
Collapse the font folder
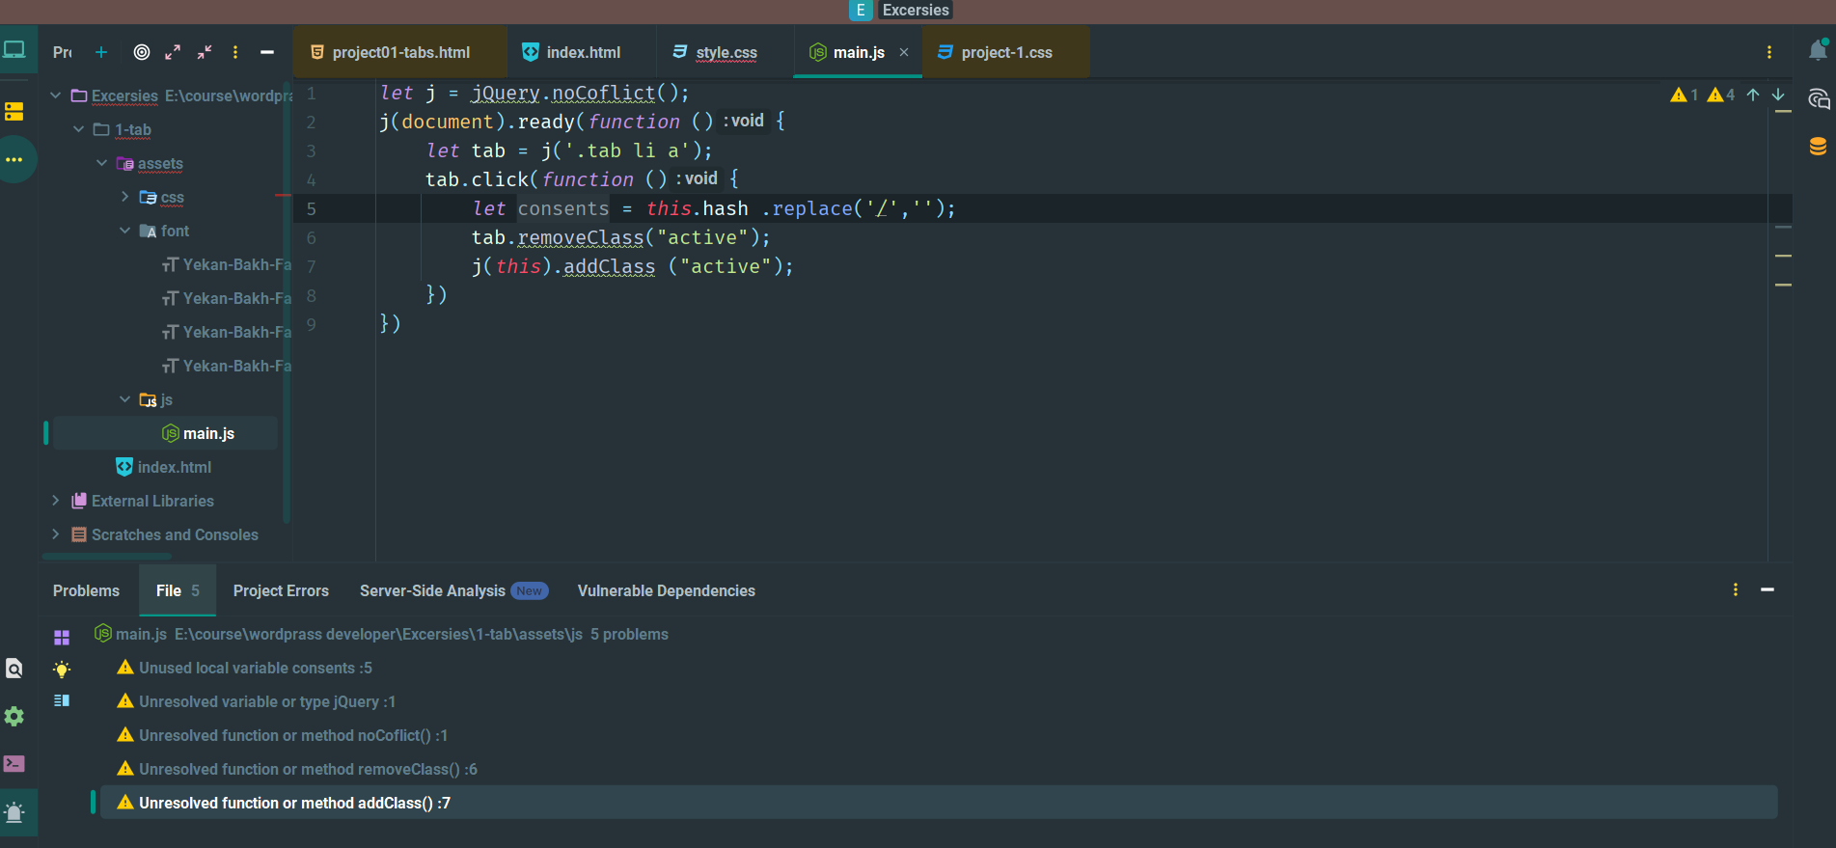pyautogui.click(x=125, y=230)
